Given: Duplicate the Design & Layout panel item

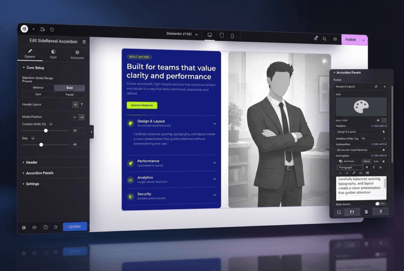Looking at the screenshot, I should 376,86.
